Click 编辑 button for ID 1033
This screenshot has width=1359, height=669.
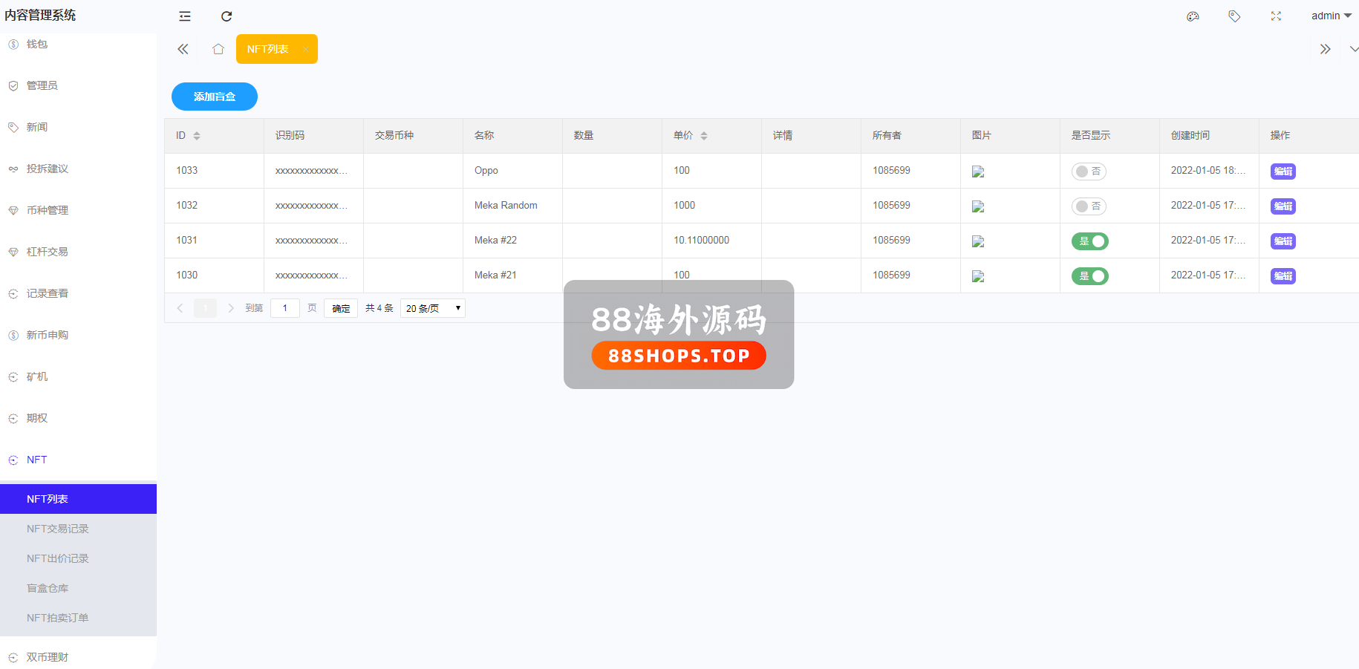[x=1283, y=172]
